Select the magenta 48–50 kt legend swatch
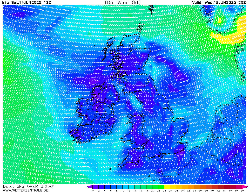This screenshot has height=192, width=249. click(x=239, y=187)
